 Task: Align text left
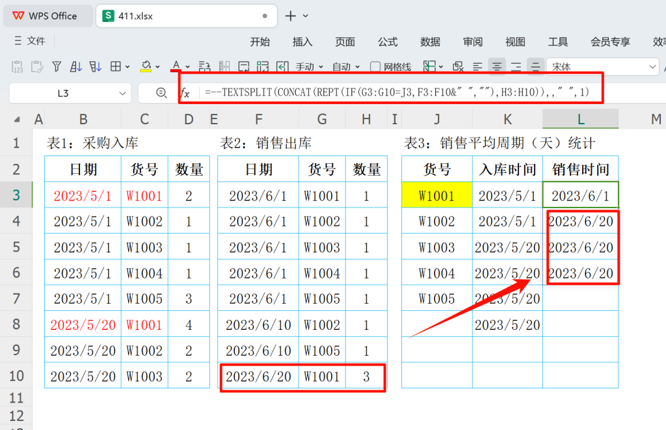pyautogui.click(x=477, y=67)
